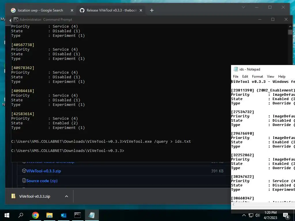Close the Administrator Command Prompt window

click(x=286, y=19)
